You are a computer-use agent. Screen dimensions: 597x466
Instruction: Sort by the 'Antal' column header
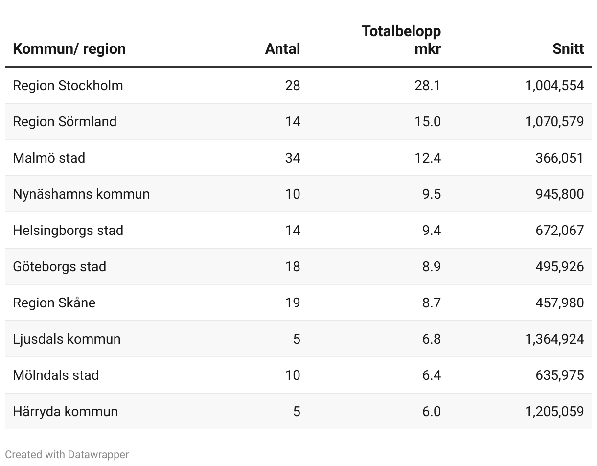coord(282,49)
